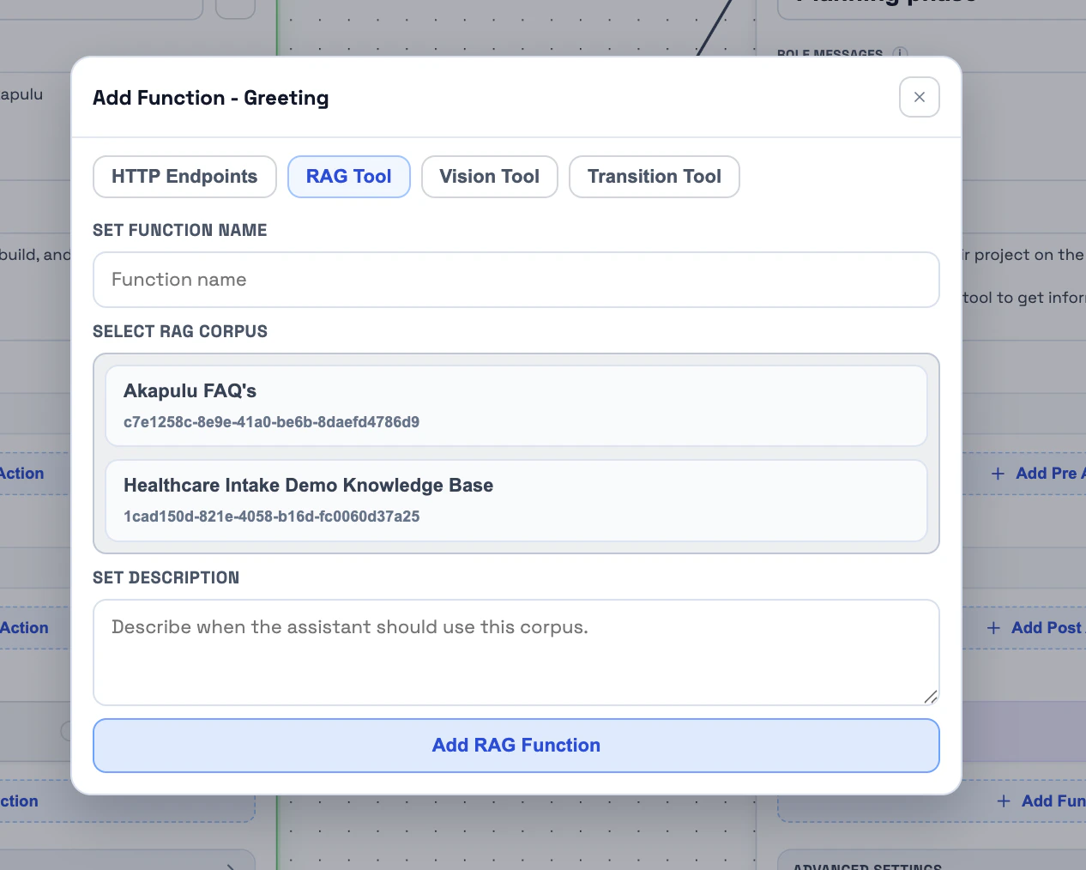Click the plus icon next to Add Post Action
Viewport: 1086px width, 870px height.
tap(993, 627)
